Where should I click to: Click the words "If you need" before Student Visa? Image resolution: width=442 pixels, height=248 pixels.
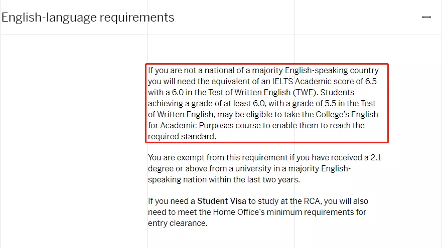(168, 201)
